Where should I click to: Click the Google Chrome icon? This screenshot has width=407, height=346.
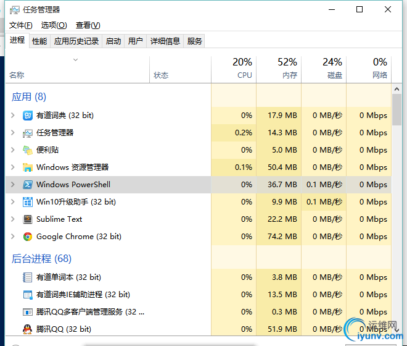tap(28, 237)
